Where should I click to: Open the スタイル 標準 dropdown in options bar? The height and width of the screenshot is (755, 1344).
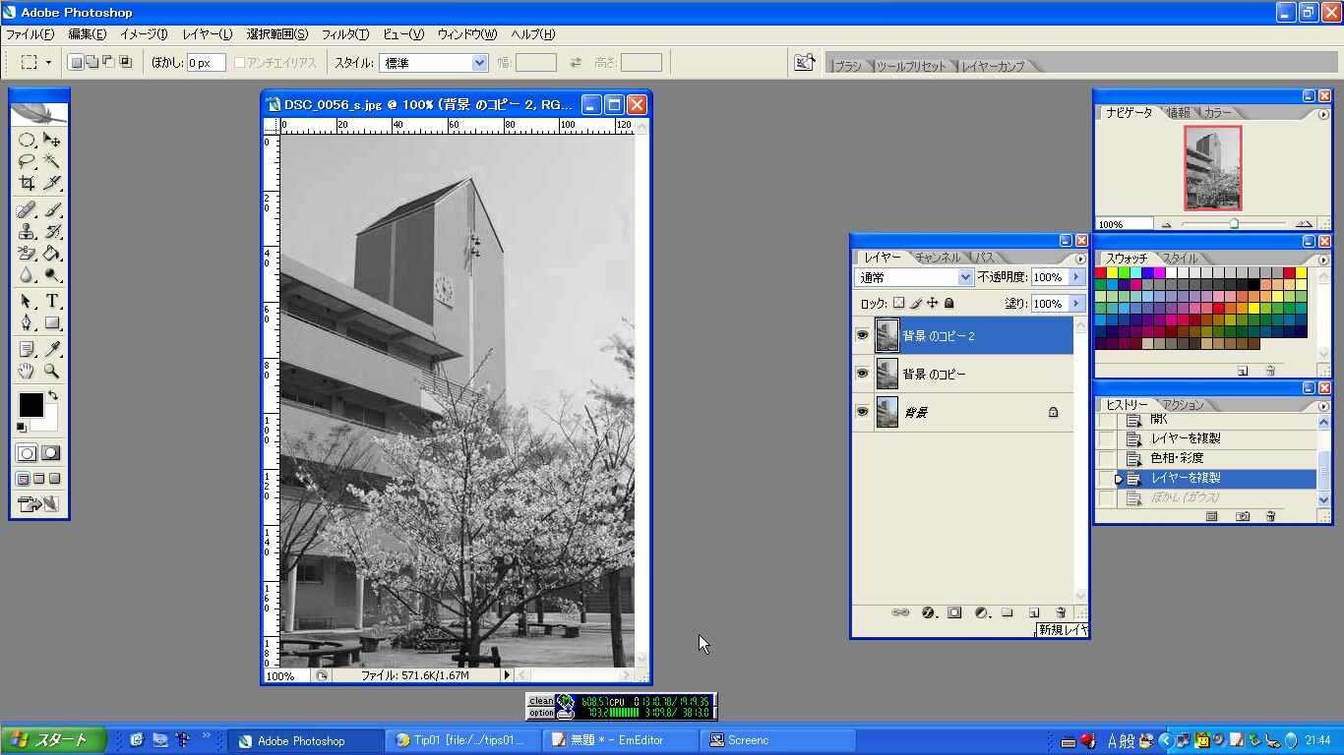(479, 63)
